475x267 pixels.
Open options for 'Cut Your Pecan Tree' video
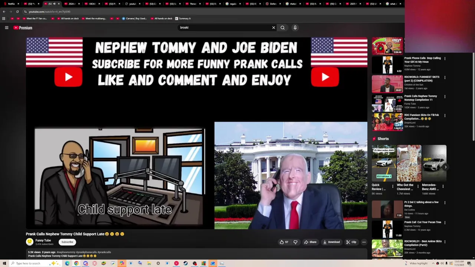(445, 222)
